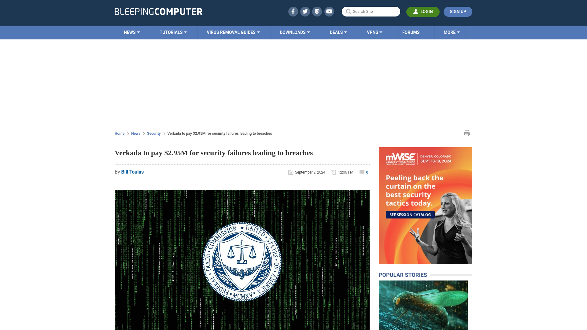Screen dimensions: 587x330
Task: Expand the TUTORIALS dropdown menu
Action: coord(173,32)
